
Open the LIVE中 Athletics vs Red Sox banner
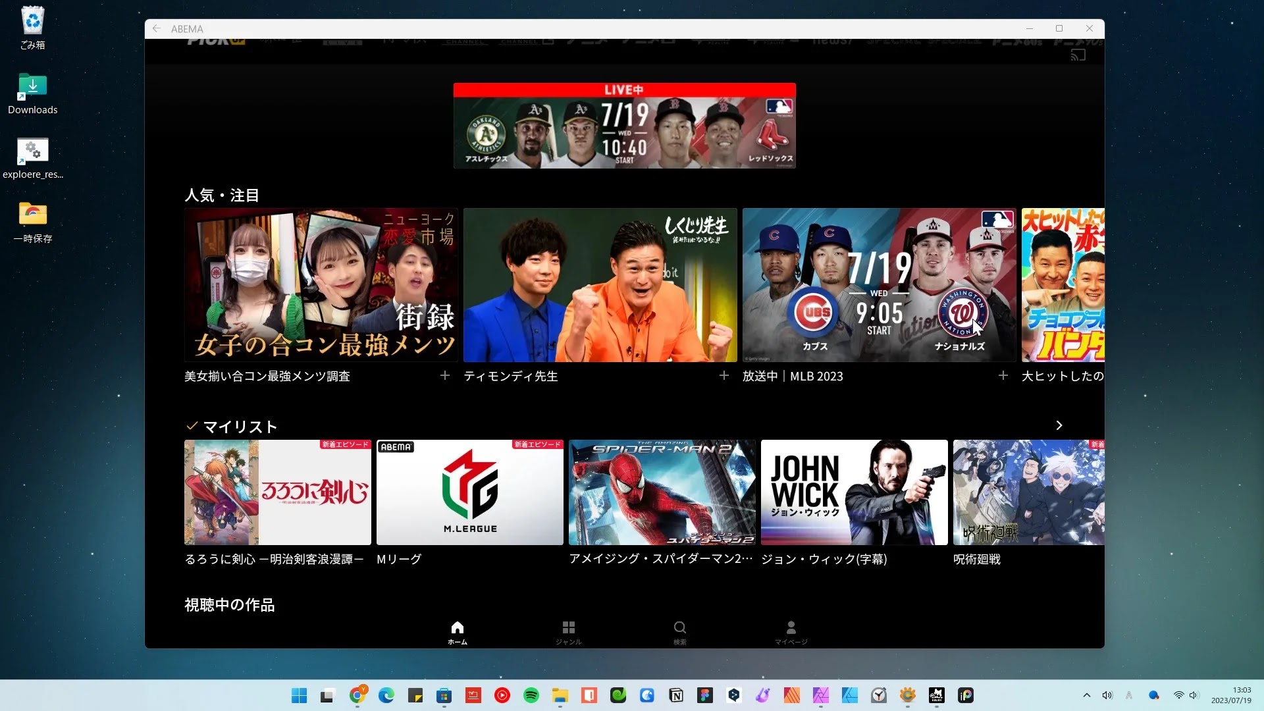(624, 126)
